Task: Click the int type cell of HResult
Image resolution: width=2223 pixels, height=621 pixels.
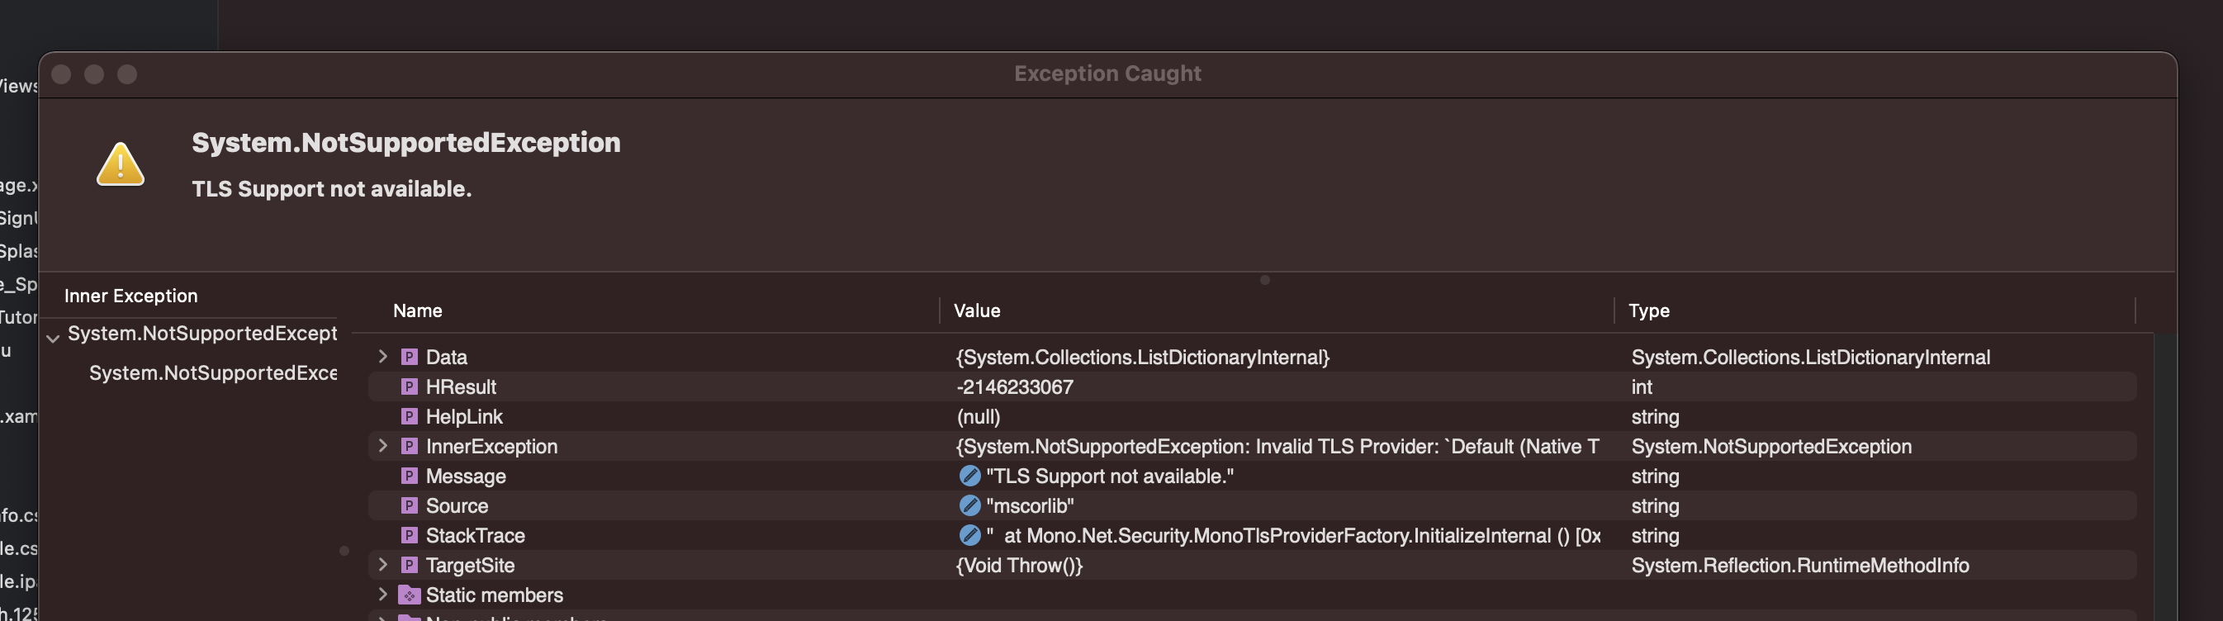Action: [x=1642, y=387]
